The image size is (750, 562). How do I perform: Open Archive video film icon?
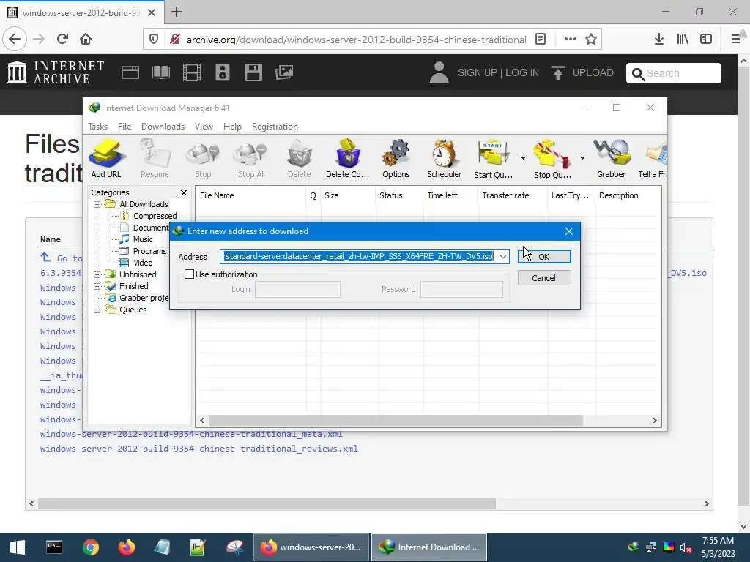192,72
